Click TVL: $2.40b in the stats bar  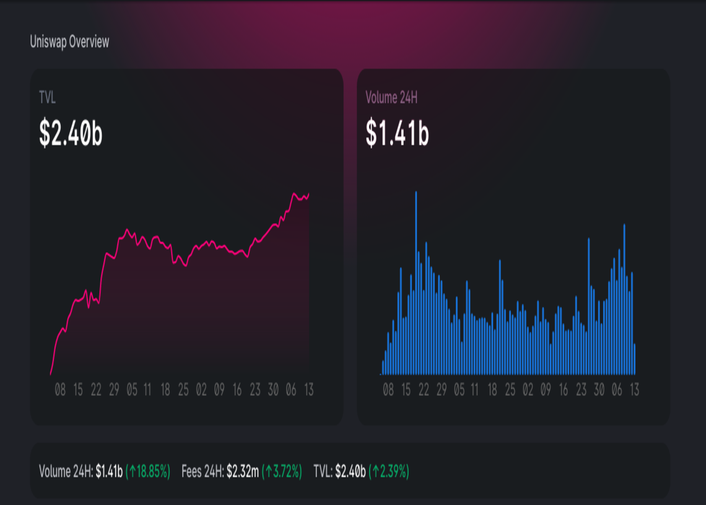tap(339, 472)
